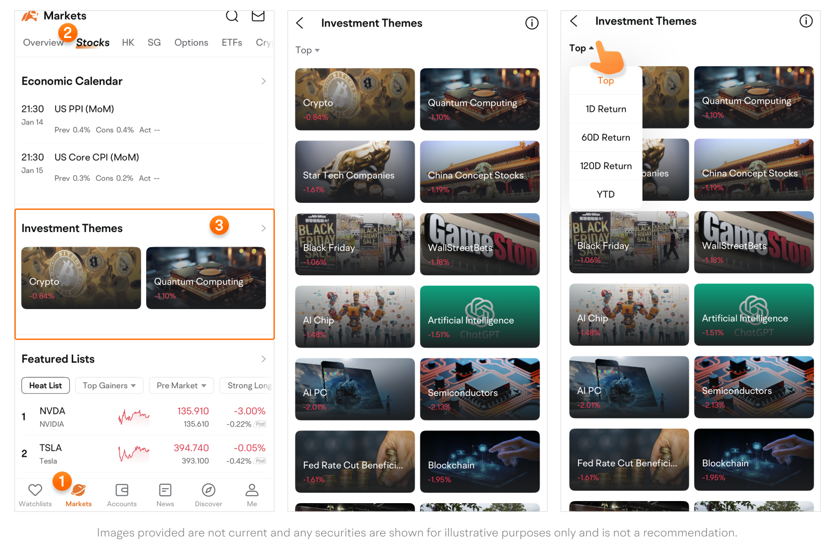Open Black Friday card on middle screen
Viewport: 835px width, 551px height.
coord(355,244)
